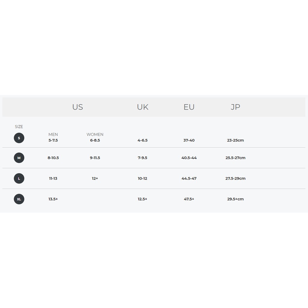Select the UK column header
The image size is (308, 308).
[x=143, y=107]
